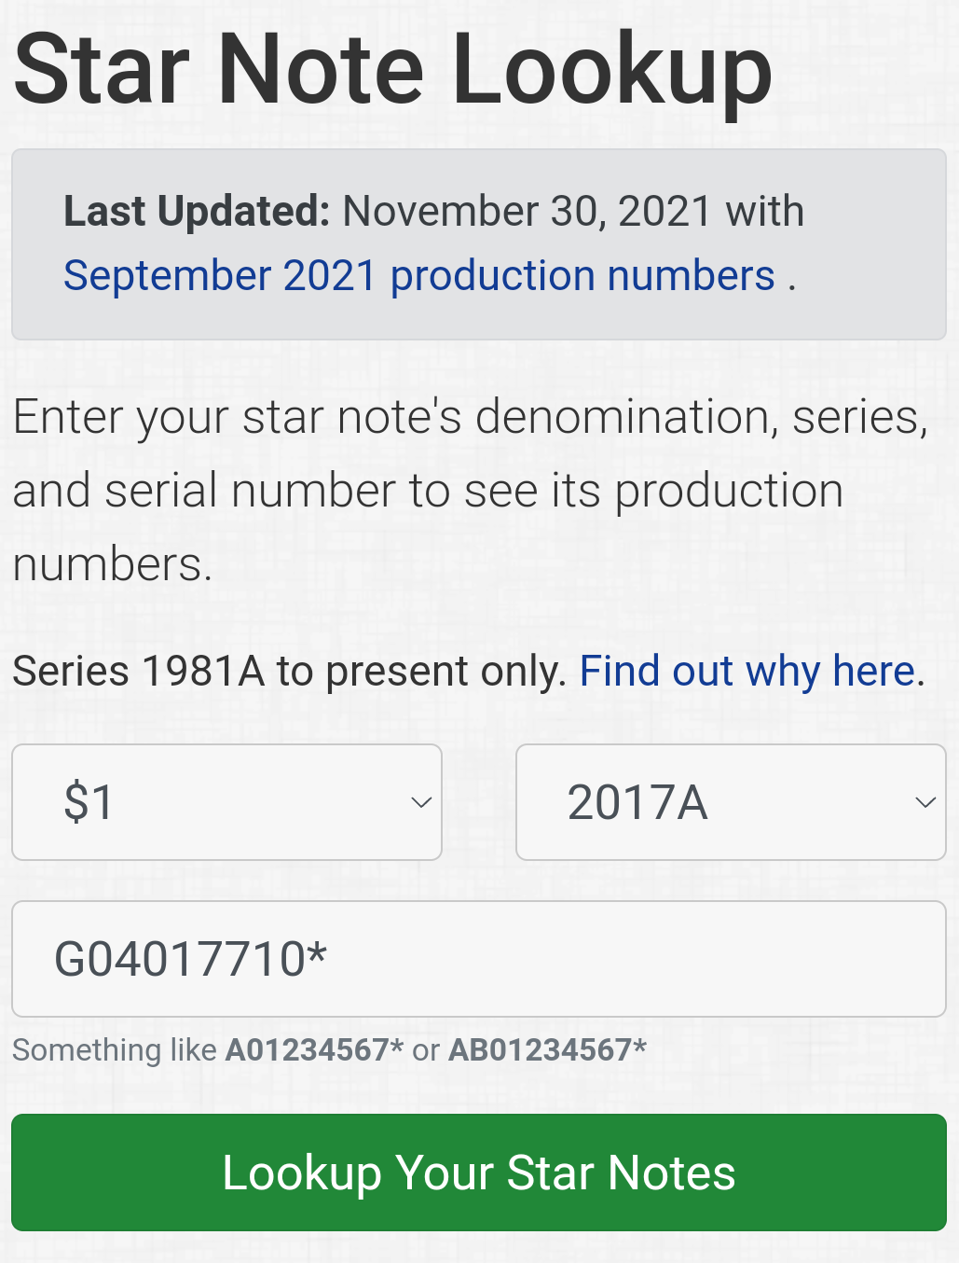The height and width of the screenshot is (1263, 959).
Task: Click the "Enter your star note's denomination" paragraph
Action: tap(471, 417)
